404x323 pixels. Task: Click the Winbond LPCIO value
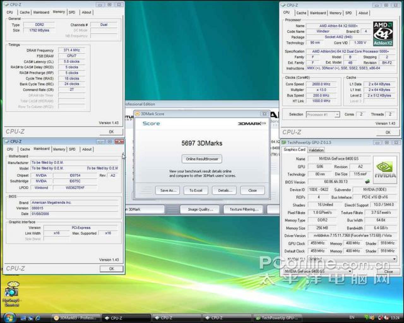click(x=41, y=188)
